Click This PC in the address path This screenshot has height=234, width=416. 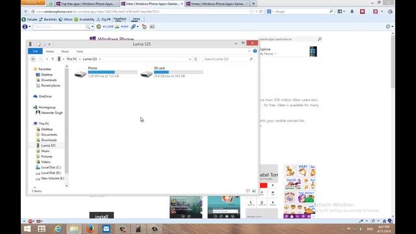(71, 59)
